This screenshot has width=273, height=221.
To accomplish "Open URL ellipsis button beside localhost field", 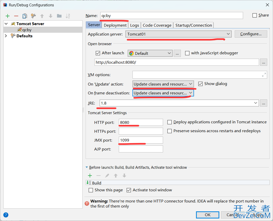I will [264, 62].
